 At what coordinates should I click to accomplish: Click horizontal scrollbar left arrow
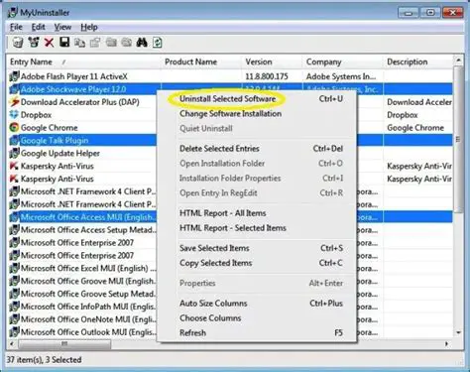[12, 344]
